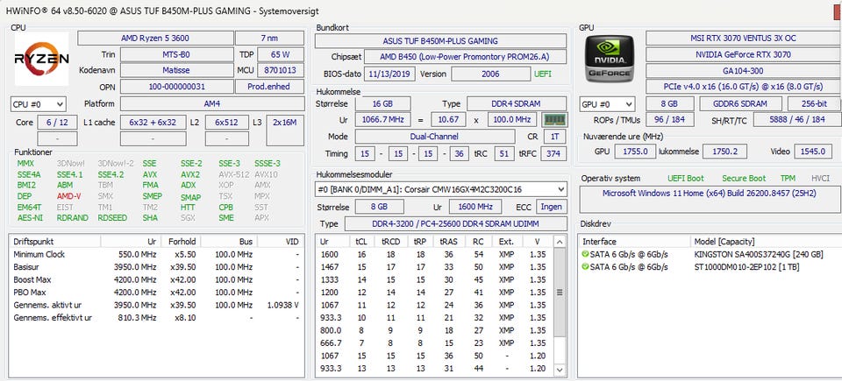Click the AM4 platform field

click(212, 103)
